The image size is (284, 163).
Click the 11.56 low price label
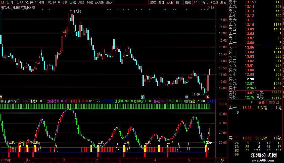(x=196, y=95)
